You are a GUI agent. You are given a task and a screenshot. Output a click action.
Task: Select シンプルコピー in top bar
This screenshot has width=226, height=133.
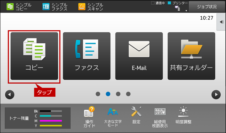(19, 7)
